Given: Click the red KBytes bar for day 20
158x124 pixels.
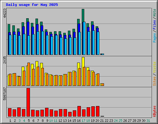Looking at the screenshot, I should (x=98, y=111).
